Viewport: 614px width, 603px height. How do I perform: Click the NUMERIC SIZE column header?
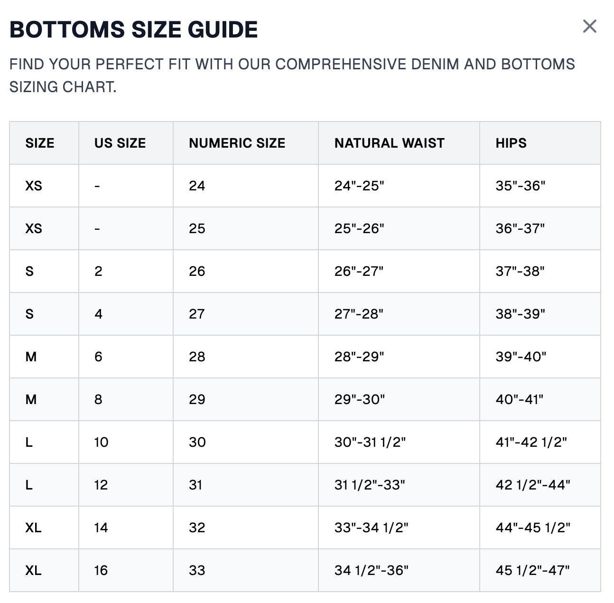[237, 143]
